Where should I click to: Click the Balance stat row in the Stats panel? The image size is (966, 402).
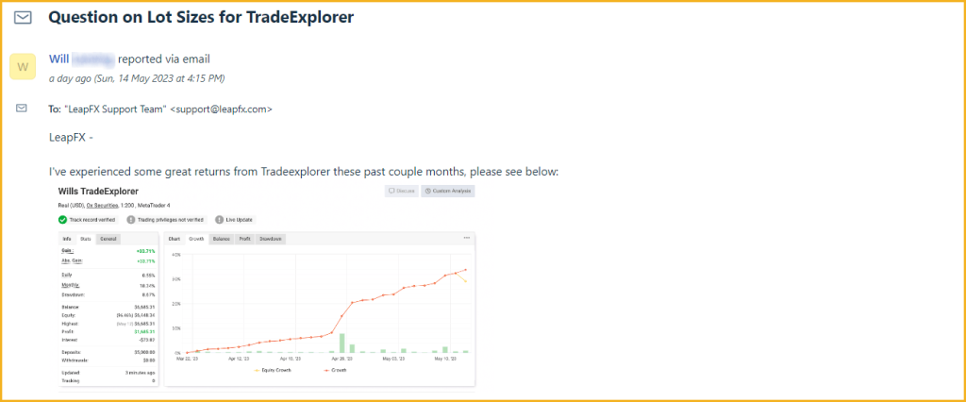point(108,307)
